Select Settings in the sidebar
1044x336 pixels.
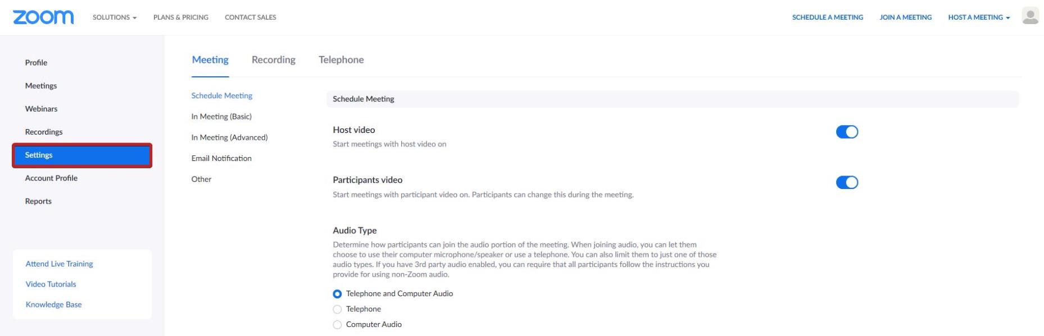[x=82, y=155]
